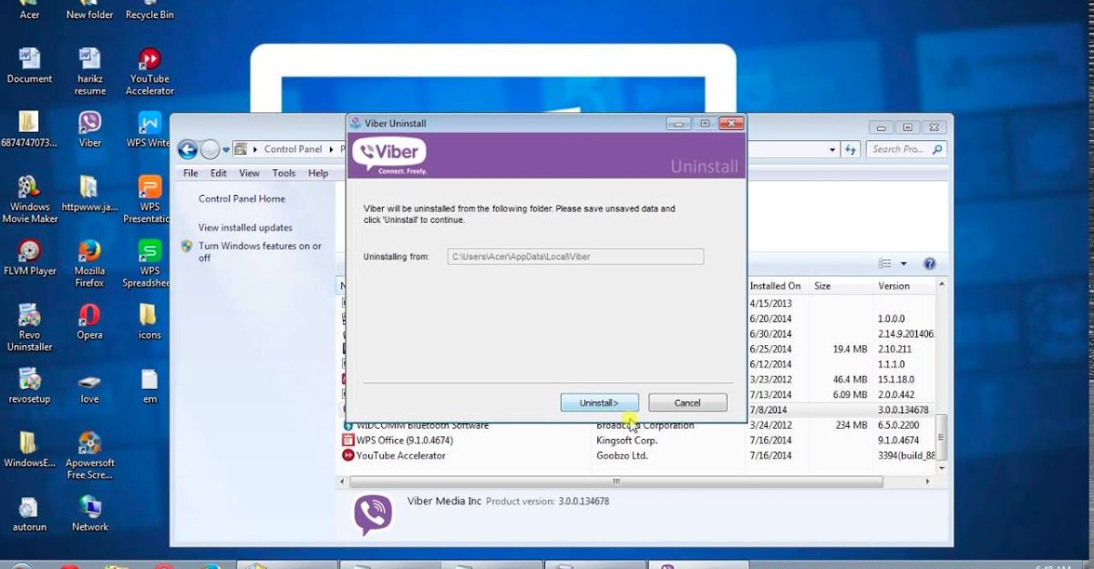Open the Programs and Features help icon
The height and width of the screenshot is (569, 1094).
click(929, 264)
